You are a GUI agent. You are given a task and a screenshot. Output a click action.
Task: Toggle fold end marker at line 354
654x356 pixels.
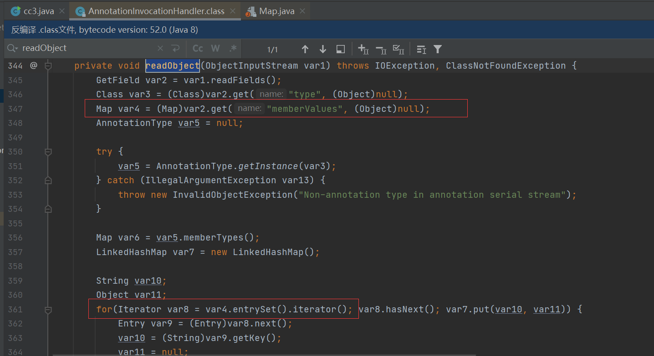point(48,209)
